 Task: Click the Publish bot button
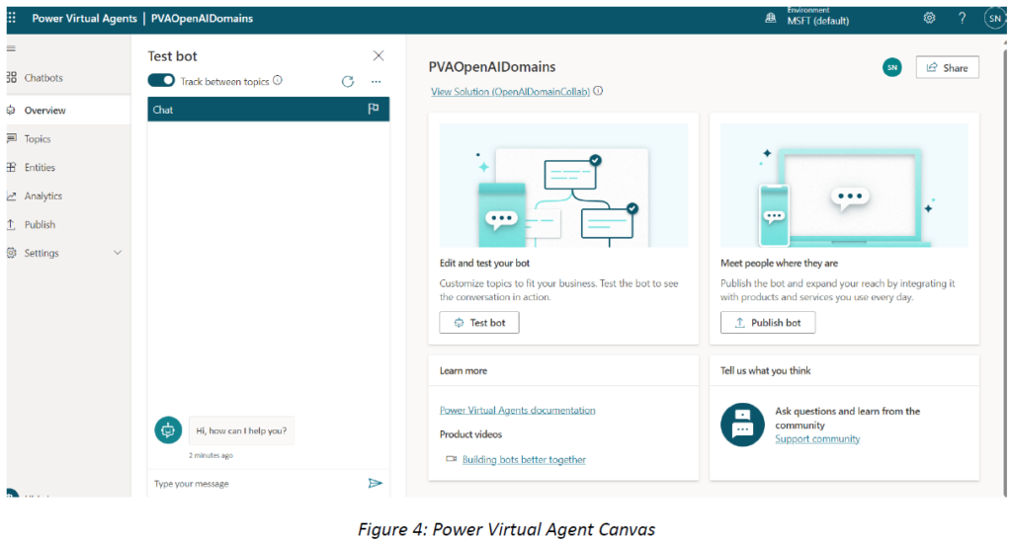tap(767, 323)
